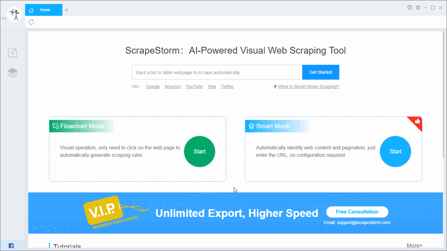Start scraping in Smart Mode
This screenshot has width=447, height=251.
395,152
